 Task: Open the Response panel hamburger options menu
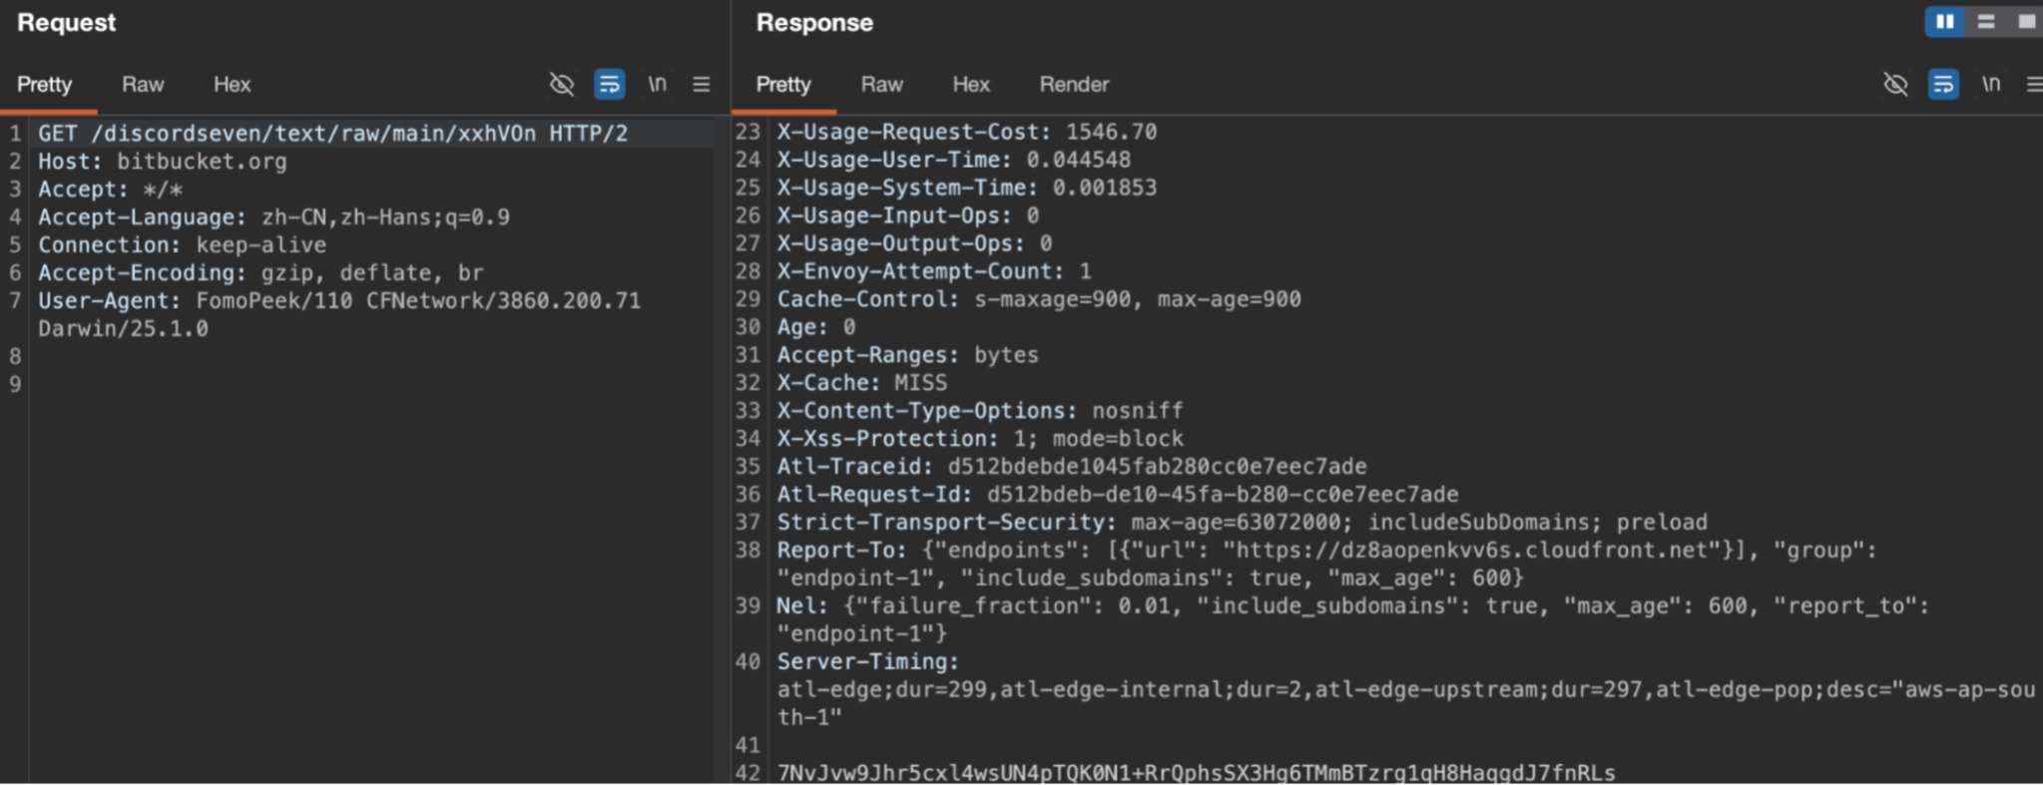pyautogui.click(x=2034, y=85)
